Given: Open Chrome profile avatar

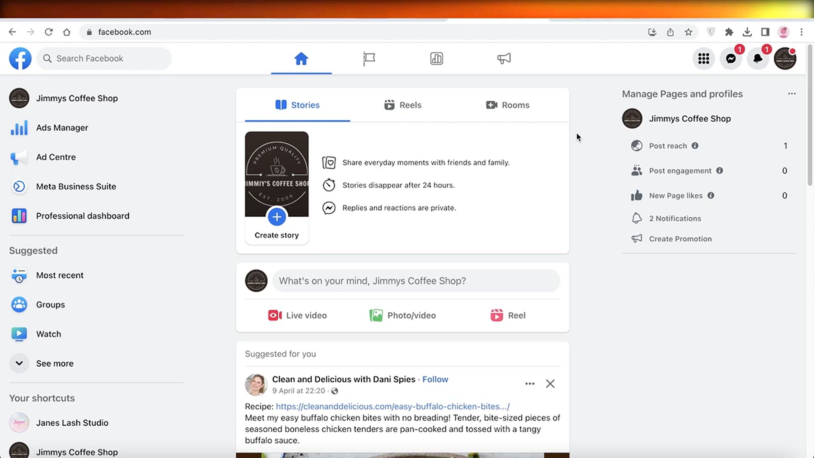Looking at the screenshot, I should pos(783,32).
